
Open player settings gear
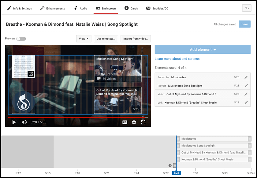click(x=134, y=122)
